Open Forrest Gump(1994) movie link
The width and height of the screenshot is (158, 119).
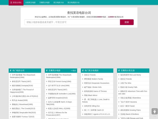60,81
